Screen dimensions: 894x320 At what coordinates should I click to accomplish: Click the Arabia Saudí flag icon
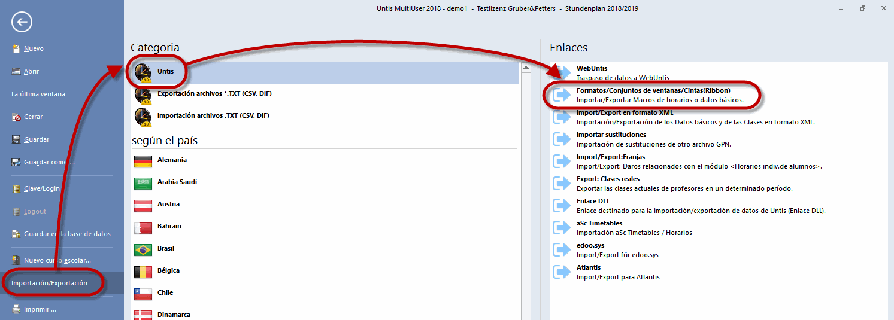(143, 184)
